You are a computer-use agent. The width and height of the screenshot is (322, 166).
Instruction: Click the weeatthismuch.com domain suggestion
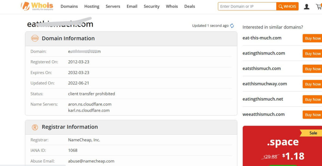[264, 114]
